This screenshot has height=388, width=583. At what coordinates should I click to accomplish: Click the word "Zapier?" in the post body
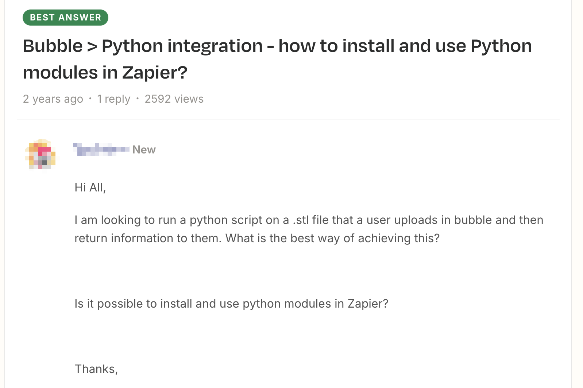pos(368,304)
